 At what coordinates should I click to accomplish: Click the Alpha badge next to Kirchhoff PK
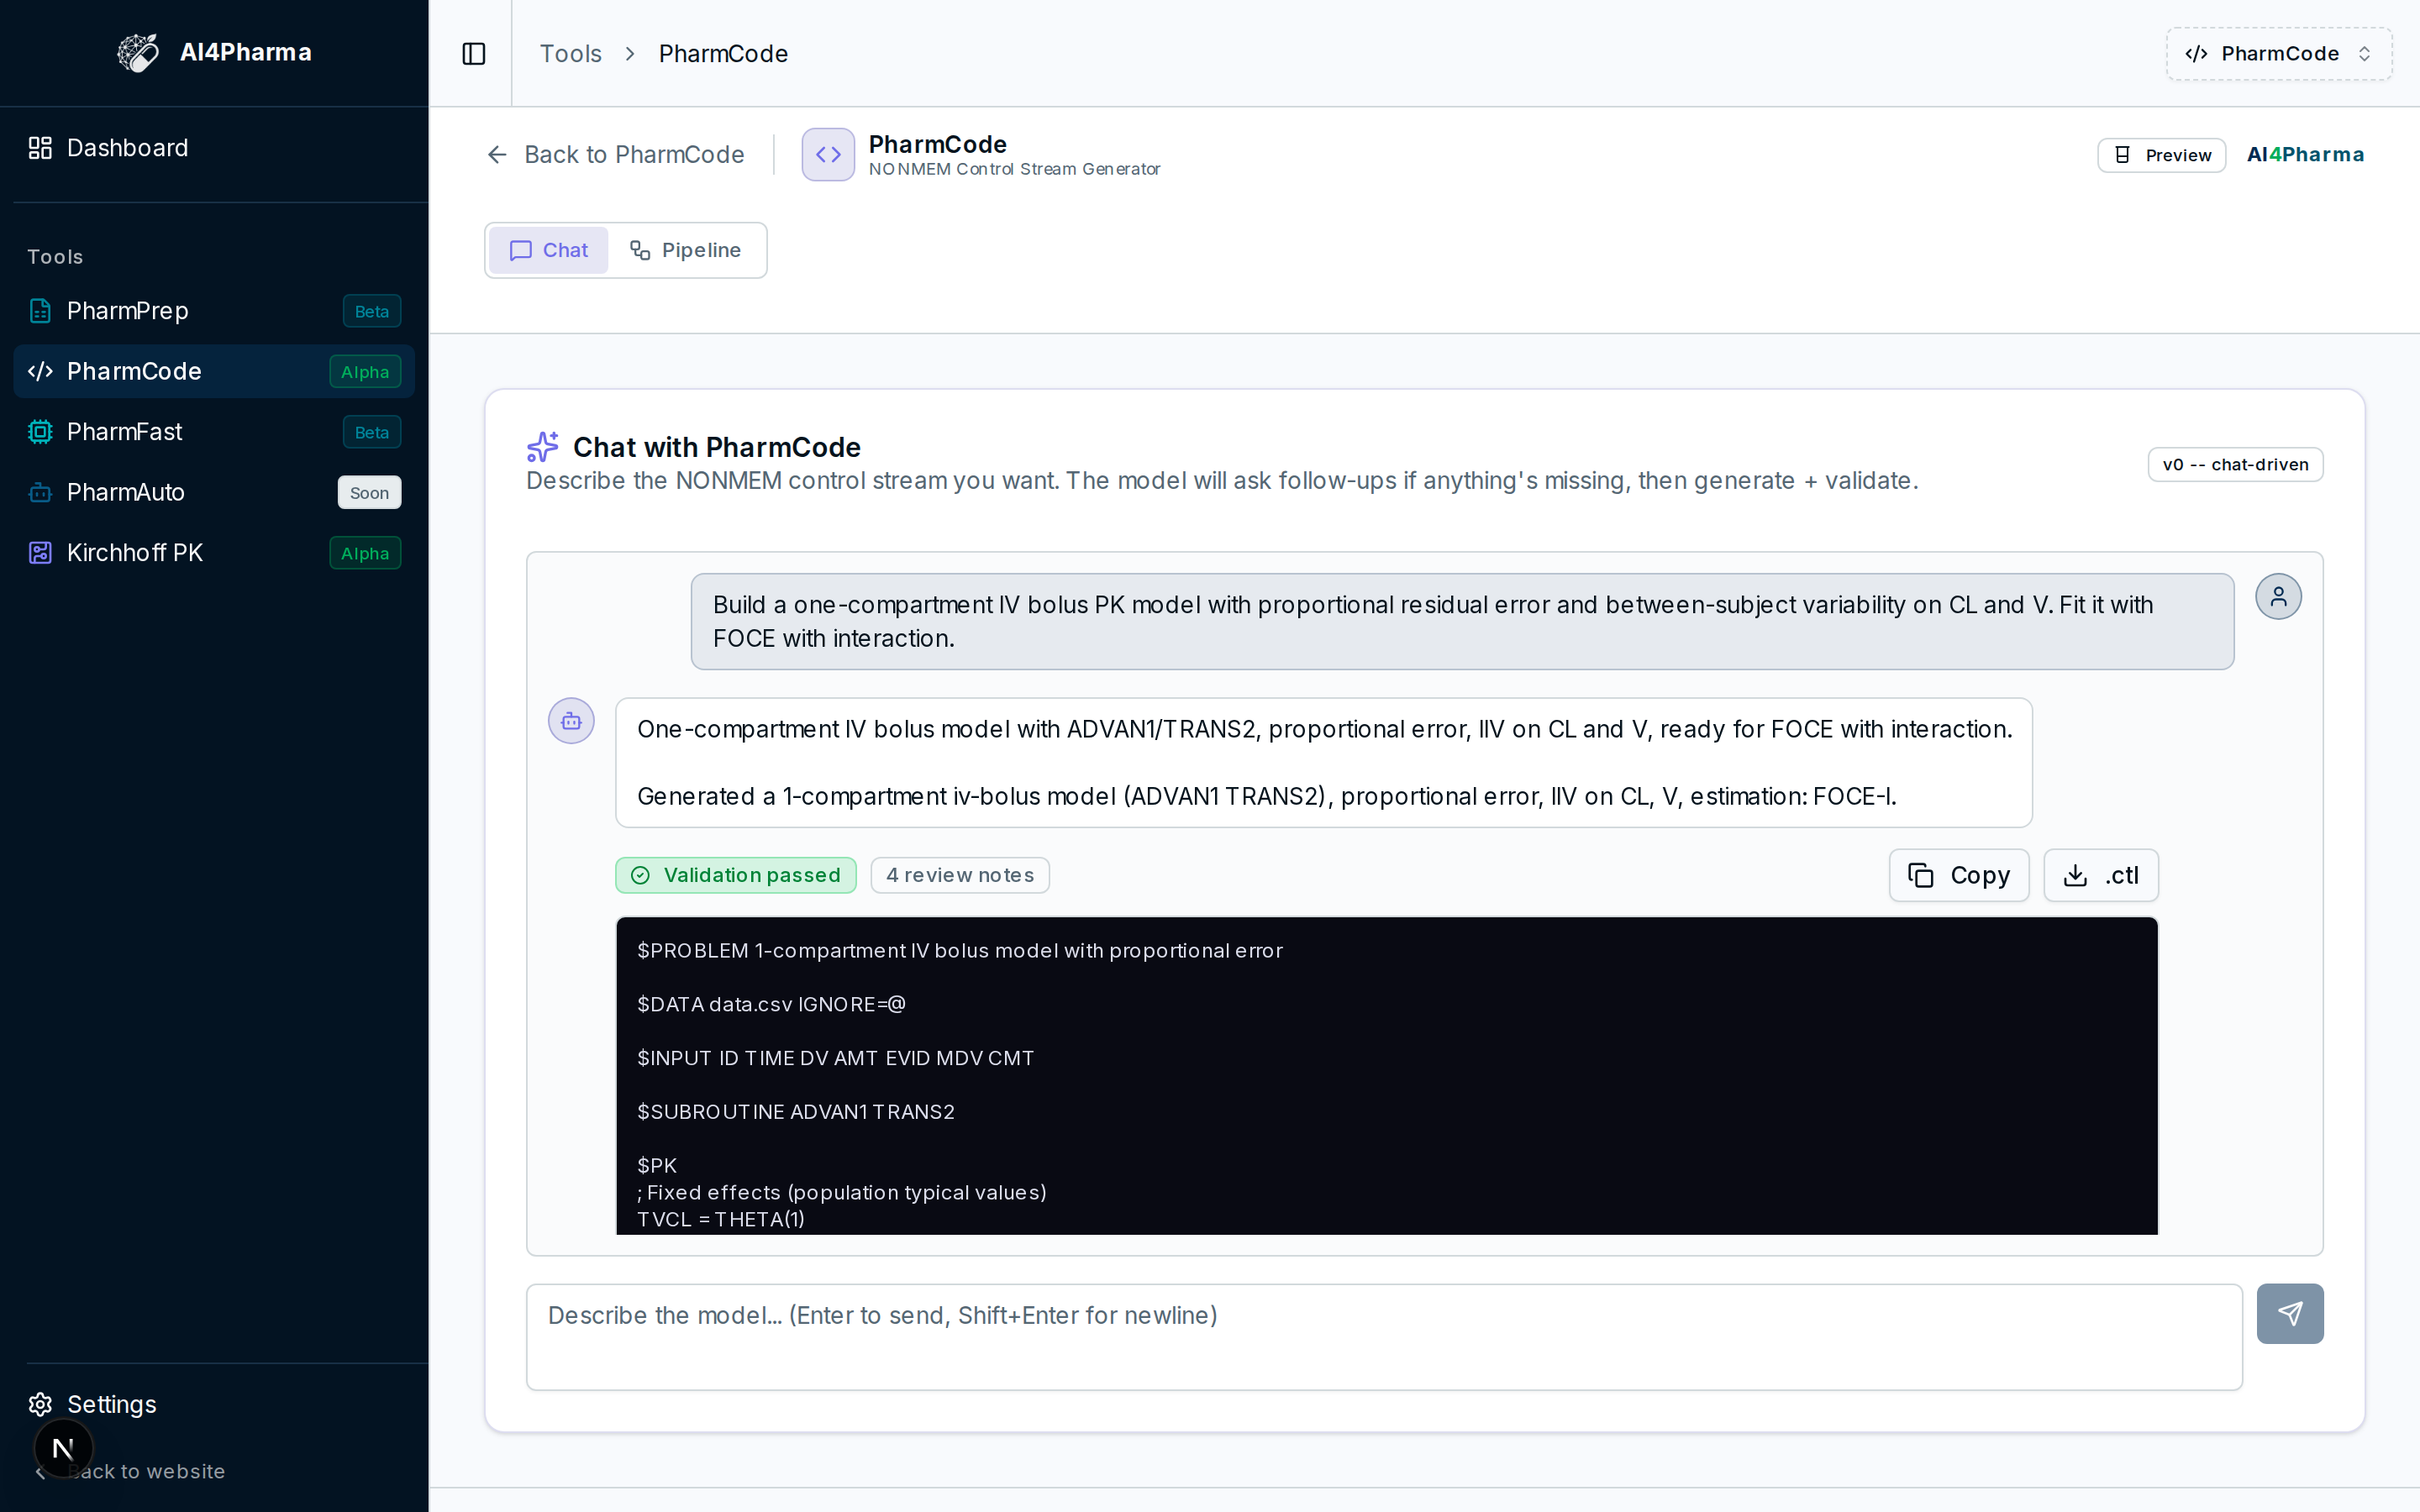coord(365,553)
